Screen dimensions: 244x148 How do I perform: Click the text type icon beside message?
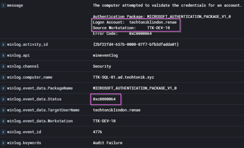pos(4,5)
